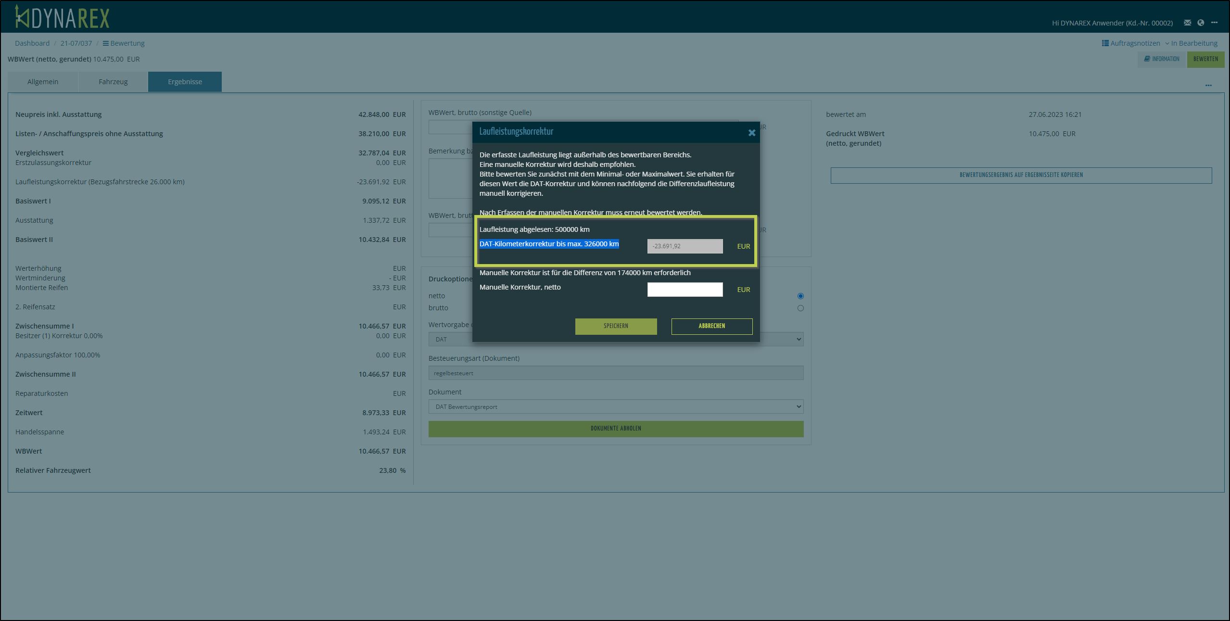This screenshot has width=1230, height=621.
Task: Click the Dashboard breadcrumb link
Action: click(32, 43)
